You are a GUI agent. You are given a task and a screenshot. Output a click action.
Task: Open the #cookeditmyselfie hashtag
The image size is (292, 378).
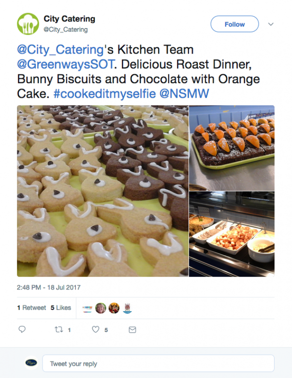tap(104, 93)
